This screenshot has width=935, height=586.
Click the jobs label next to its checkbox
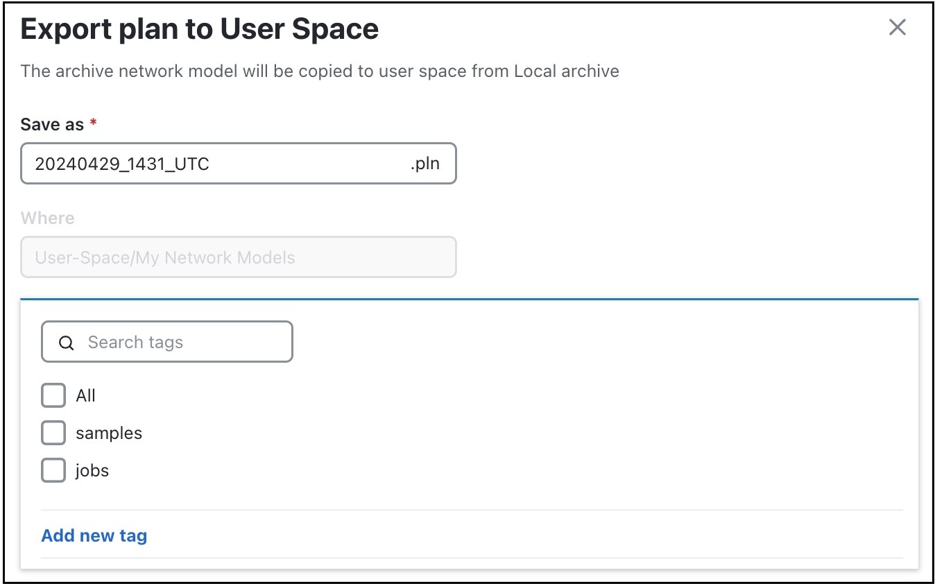point(92,470)
